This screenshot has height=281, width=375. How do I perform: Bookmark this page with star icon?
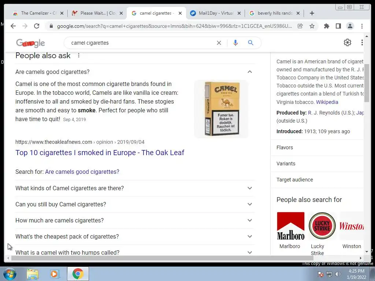point(312,26)
